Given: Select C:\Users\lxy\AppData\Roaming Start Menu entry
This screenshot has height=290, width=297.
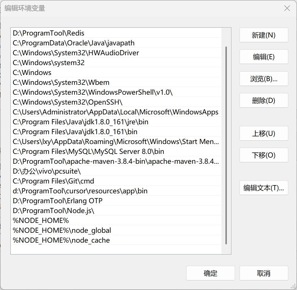Looking at the screenshot, I should [x=116, y=141].
